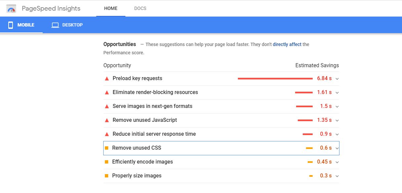Screen dimensions: 402x193
Task: Click the 'Efficiently encode images' label
Action: point(142,162)
